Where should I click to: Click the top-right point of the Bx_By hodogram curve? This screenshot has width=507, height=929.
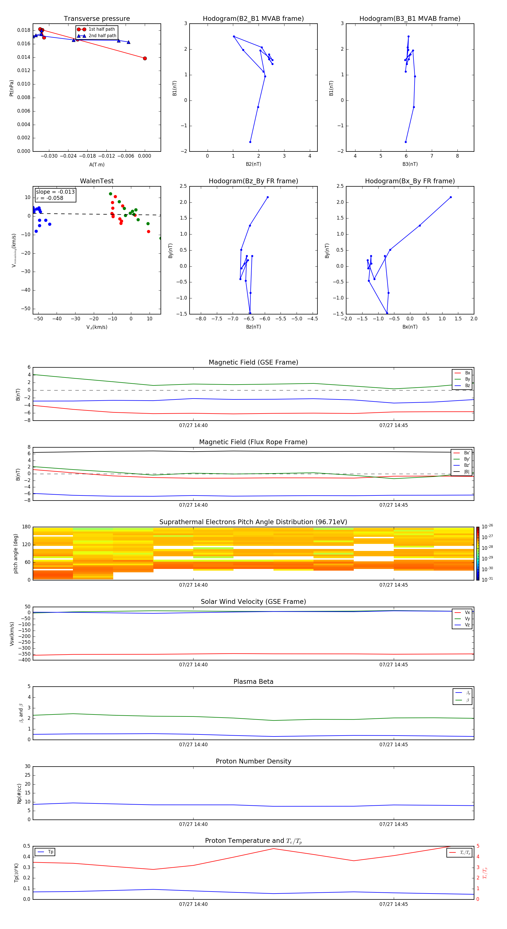(451, 197)
